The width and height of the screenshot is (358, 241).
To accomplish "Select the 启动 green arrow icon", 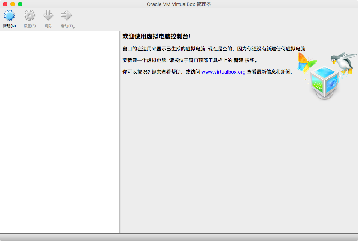I will point(66,15).
